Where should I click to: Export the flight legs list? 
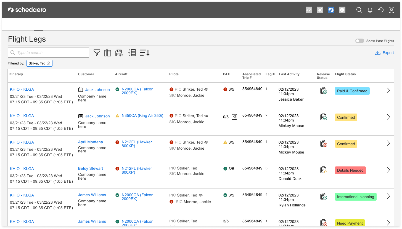(384, 53)
